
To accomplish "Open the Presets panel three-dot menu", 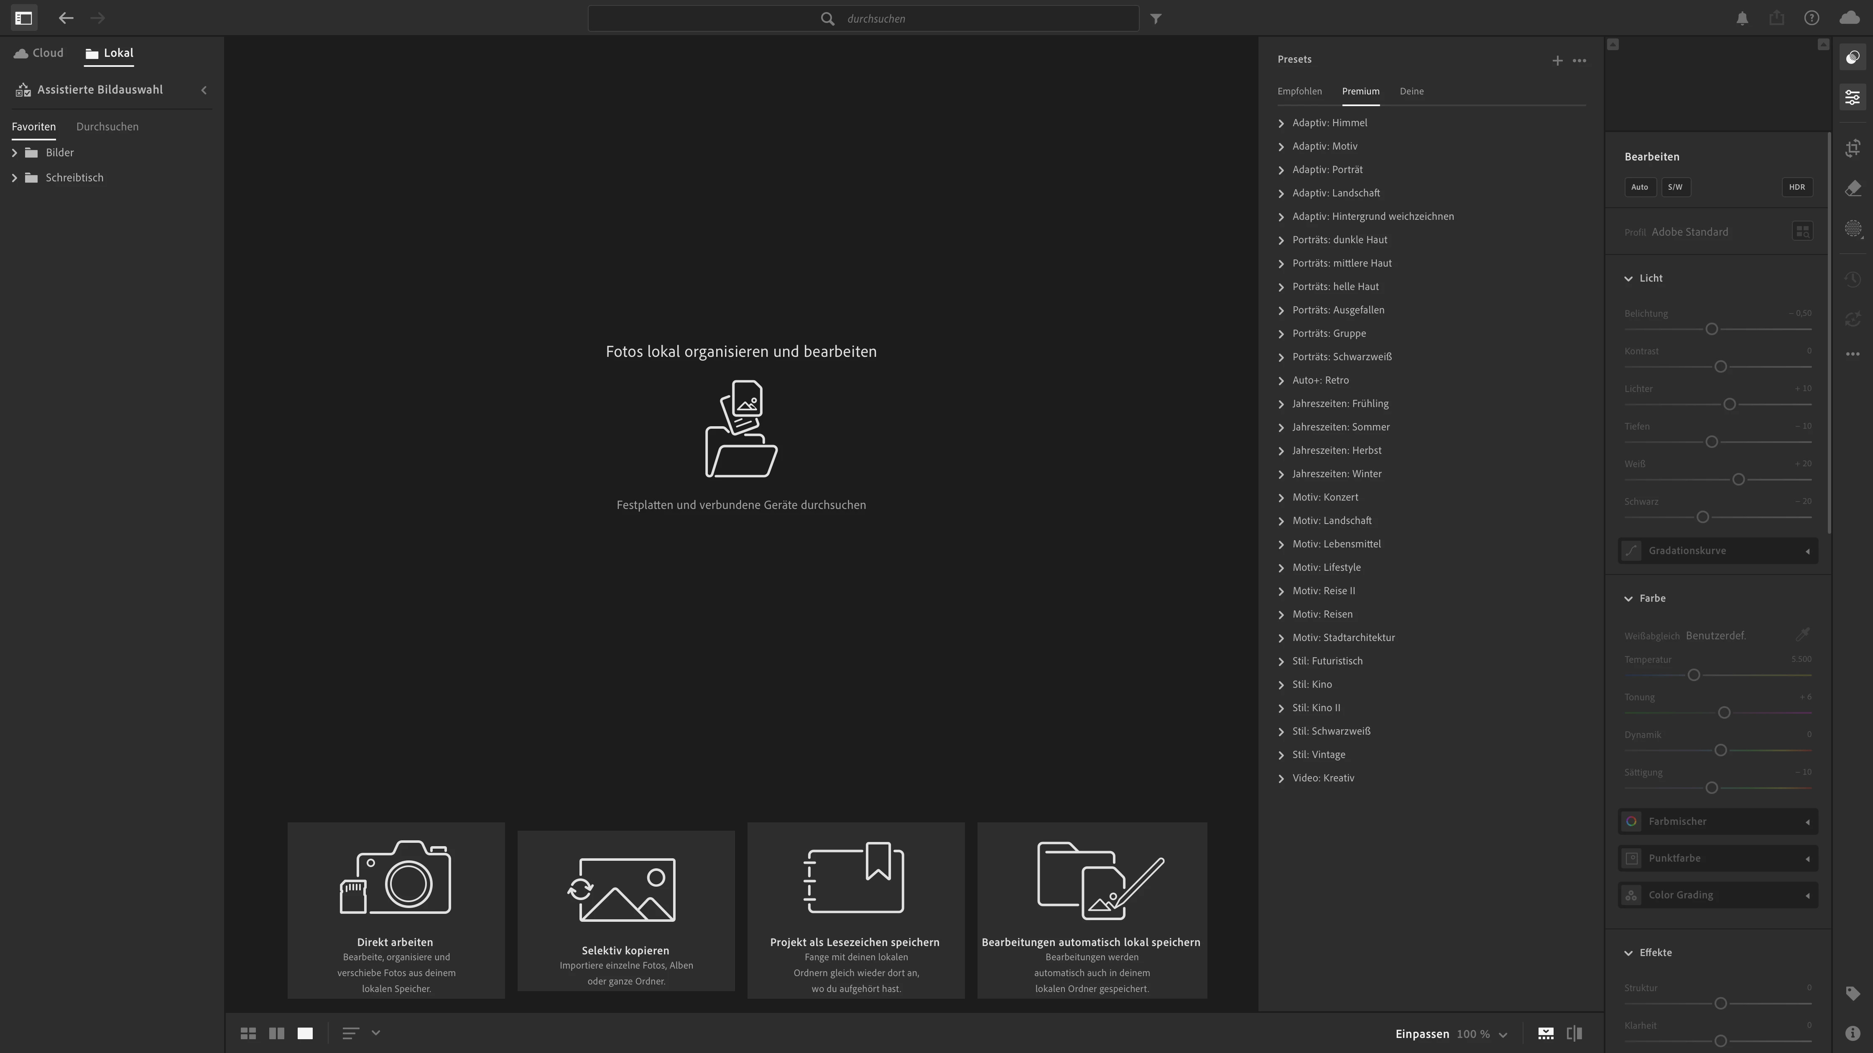I will tap(1579, 60).
